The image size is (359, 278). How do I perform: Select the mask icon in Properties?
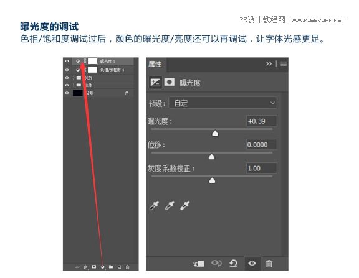169,82
